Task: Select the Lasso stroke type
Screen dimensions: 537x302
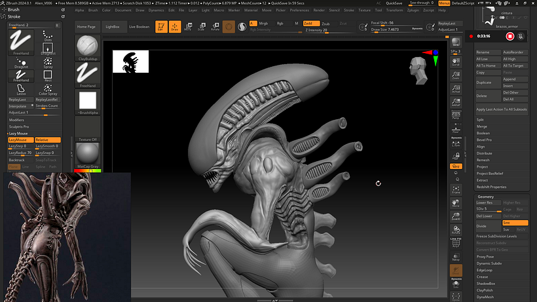Action: point(21,89)
